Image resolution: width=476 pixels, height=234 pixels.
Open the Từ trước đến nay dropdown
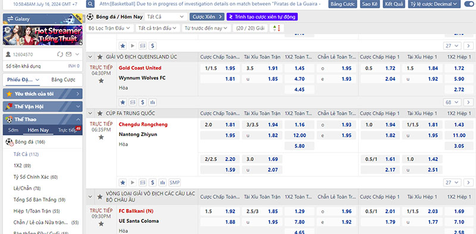click(206, 28)
